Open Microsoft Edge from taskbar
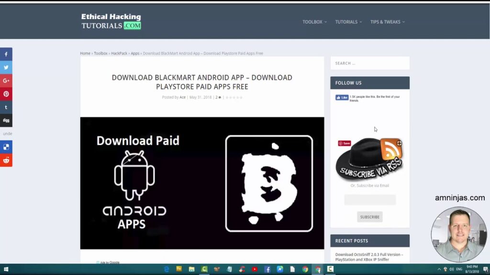Screen dimensions: 490x275 167,269
